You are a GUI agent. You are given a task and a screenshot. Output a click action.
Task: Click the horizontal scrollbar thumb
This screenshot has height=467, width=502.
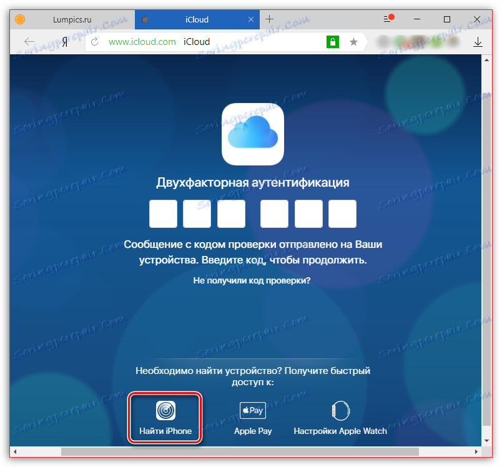[240, 451]
